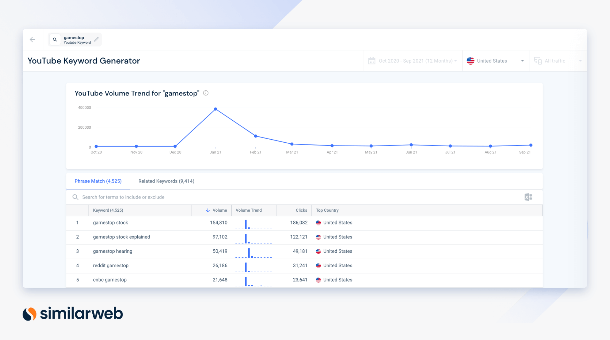Image resolution: width=610 pixels, height=340 pixels.
Task: Toggle the Volume column sort direction
Action: pyautogui.click(x=208, y=210)
